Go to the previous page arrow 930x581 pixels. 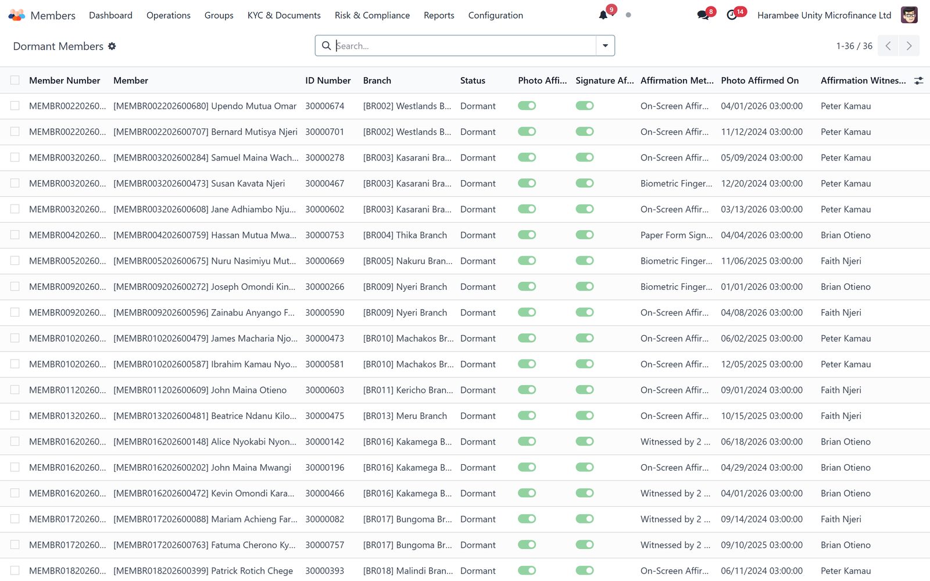888,46
